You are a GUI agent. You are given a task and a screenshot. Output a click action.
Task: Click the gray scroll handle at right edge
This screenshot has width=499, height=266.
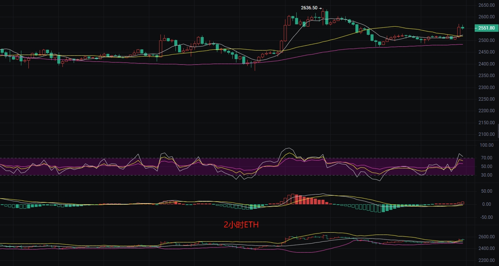tap(498, 131)
